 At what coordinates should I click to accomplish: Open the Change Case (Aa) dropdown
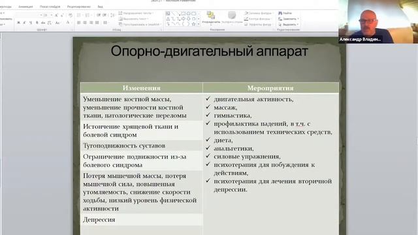pos(58,23)
